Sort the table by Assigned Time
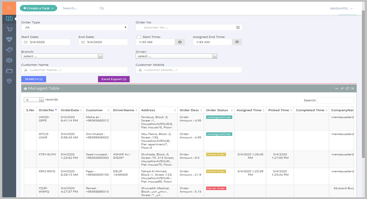This screenshot has height=199, width=367. 250,110
